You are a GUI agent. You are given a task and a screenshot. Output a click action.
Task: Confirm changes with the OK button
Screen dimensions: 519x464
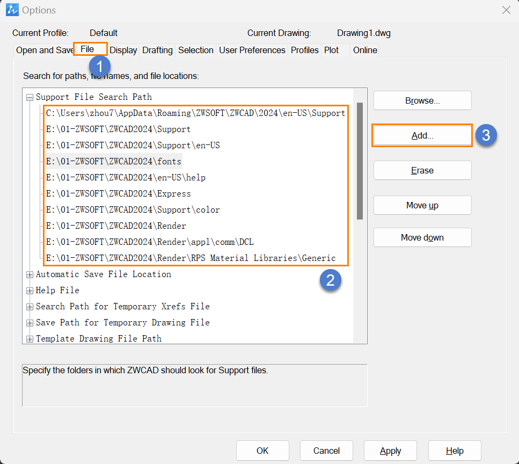[x=262, y=451]
